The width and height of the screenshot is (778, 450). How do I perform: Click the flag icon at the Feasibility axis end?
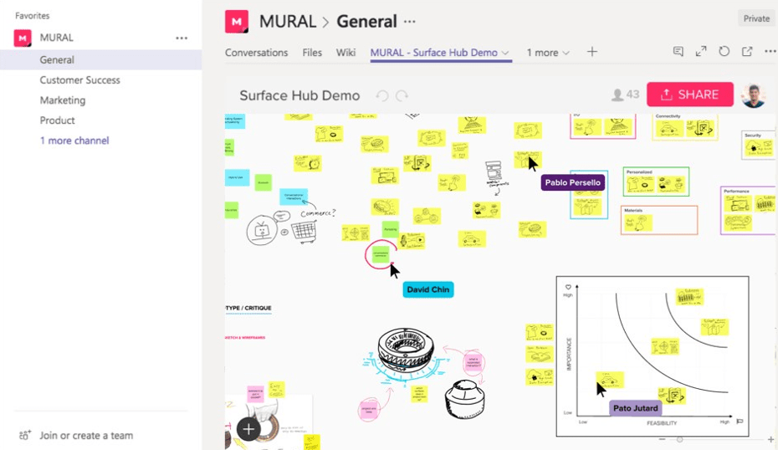pos(740,422)
